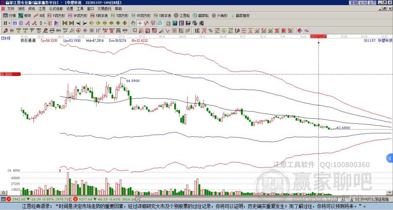393x210 pixels.
Task: Click the 64.9900 high price label
Action: tap(133, 81)
